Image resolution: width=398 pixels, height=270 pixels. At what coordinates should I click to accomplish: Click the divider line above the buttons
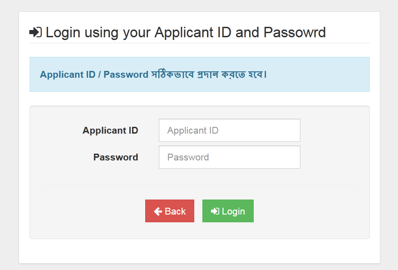199,186
